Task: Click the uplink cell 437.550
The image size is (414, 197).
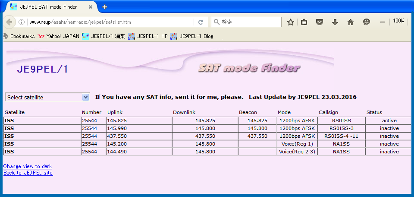Action: [x=139, y=136]
